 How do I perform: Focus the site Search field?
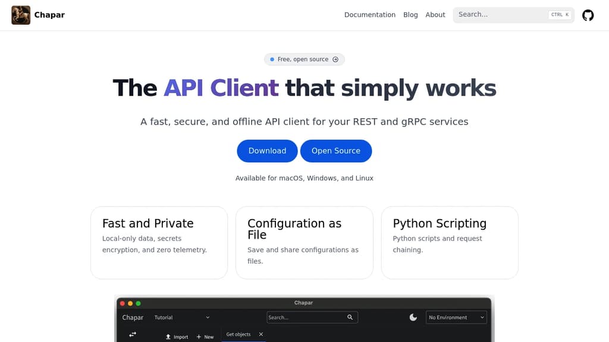513,15
